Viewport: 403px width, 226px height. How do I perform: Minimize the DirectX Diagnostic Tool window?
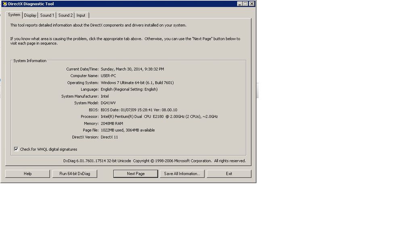(x=240, y=4)
